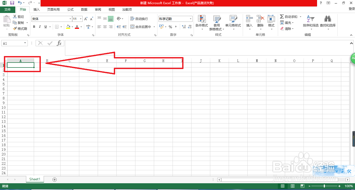Click the percent style icon

point(170,27)
